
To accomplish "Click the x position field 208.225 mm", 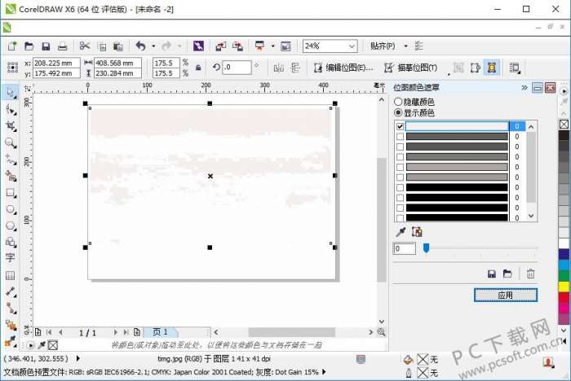I will click(56, 63).
